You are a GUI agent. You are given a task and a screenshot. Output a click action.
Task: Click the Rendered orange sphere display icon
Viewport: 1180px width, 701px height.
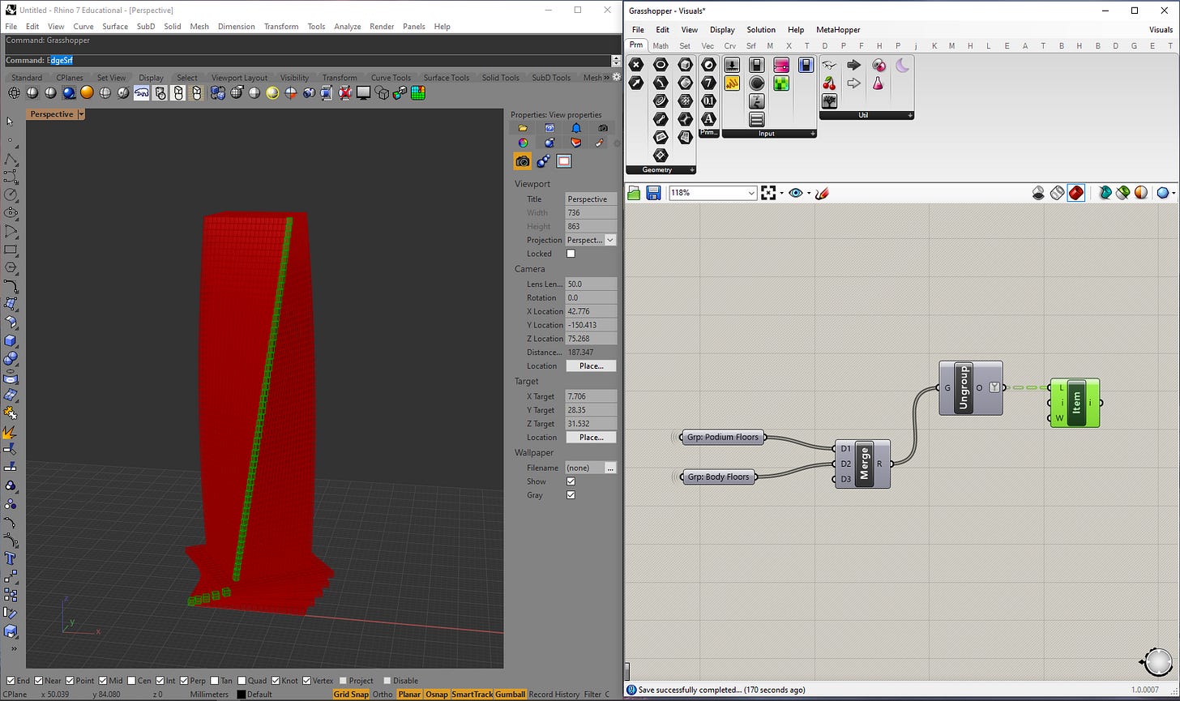[87, 93]
